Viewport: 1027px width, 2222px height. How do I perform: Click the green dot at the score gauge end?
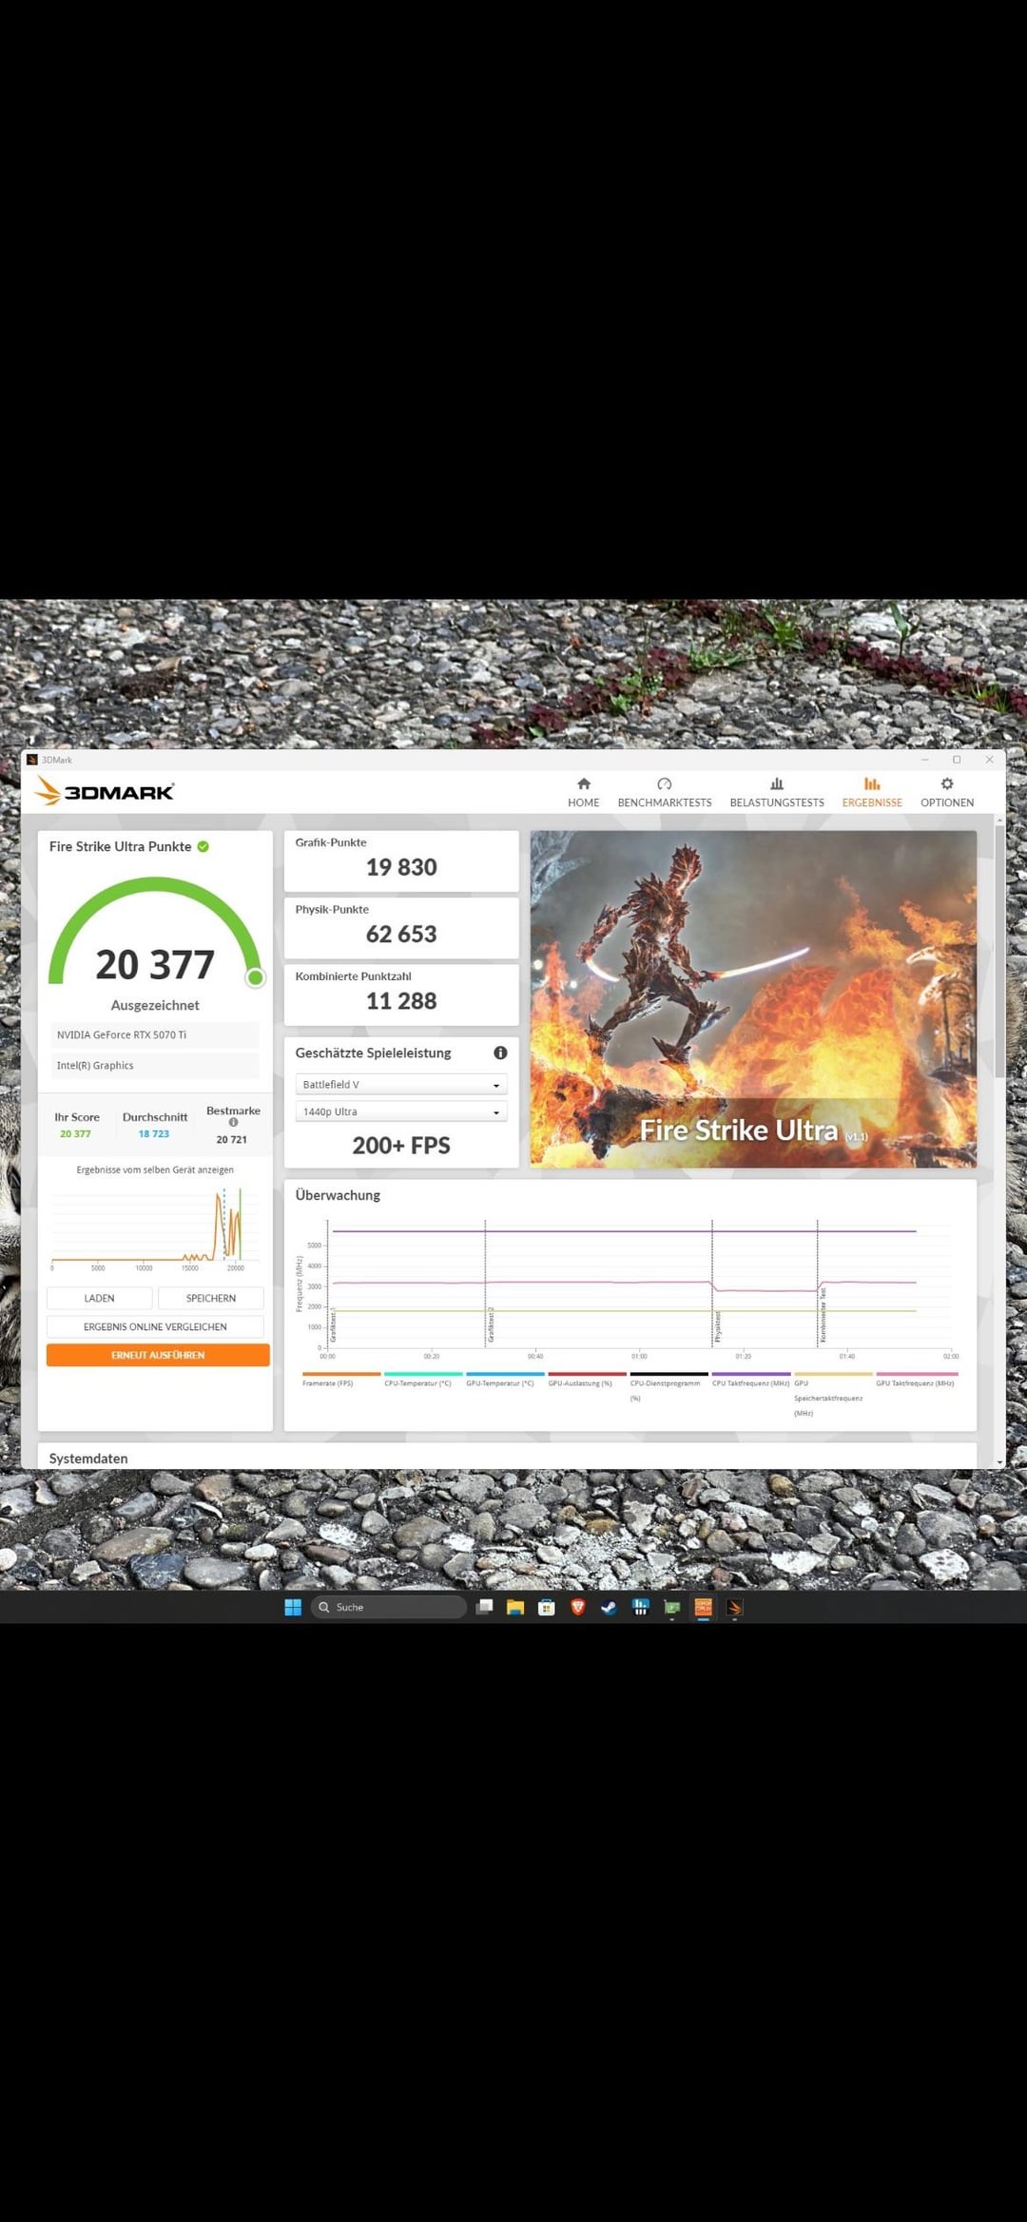pos(255,977)
